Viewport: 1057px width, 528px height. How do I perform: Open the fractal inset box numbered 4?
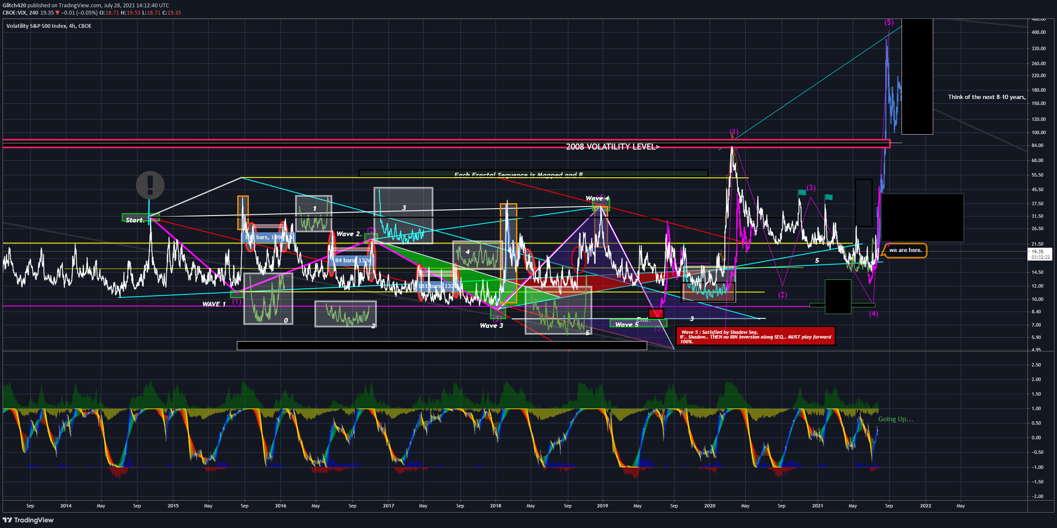tap(477, 255)
